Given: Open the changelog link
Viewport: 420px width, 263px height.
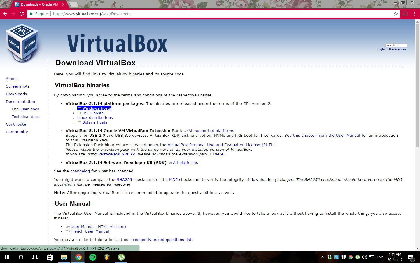Looking at the screenshot, I should coord(80,171).
